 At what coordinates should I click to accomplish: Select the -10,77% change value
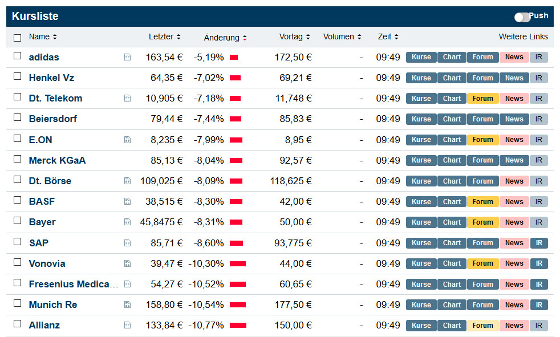pyautogui.click(x=206, y=325)
